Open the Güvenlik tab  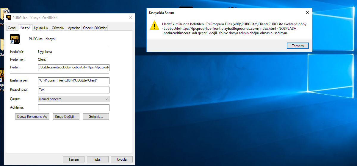[58, 28]
